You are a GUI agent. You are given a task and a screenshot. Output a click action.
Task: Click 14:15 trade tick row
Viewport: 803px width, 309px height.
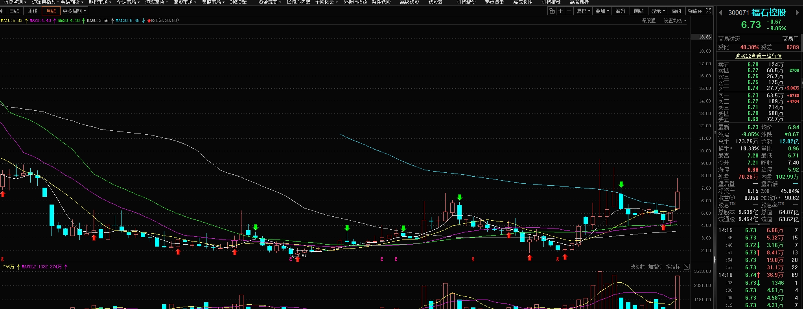pos(758,230)
